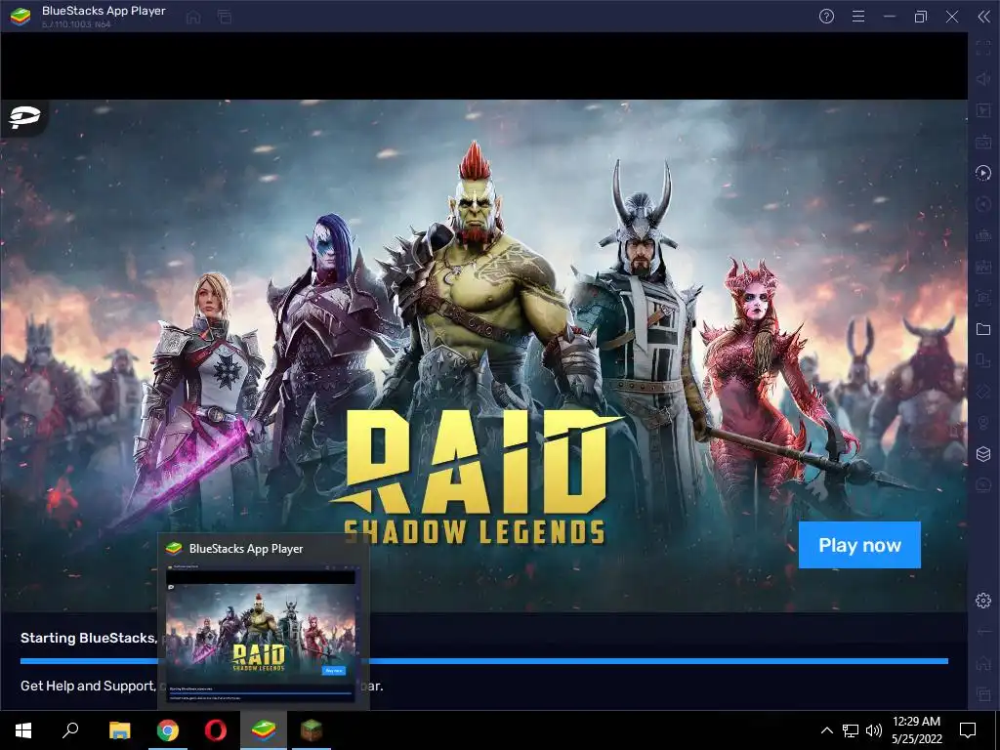Open BlueStacks settings gear icon
The width and height of the screenshot is (1000, 750).
982,601
